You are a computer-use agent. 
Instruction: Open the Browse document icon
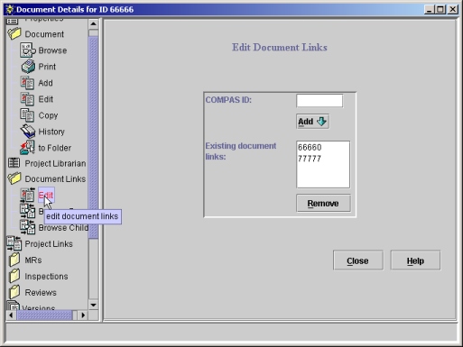(x=28, y=50)
